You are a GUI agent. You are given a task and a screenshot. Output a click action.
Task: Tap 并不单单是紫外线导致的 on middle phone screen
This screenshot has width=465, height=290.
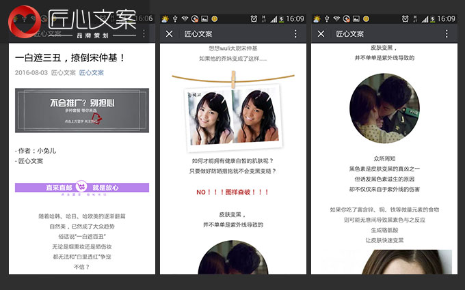click(x=233, y=225)
